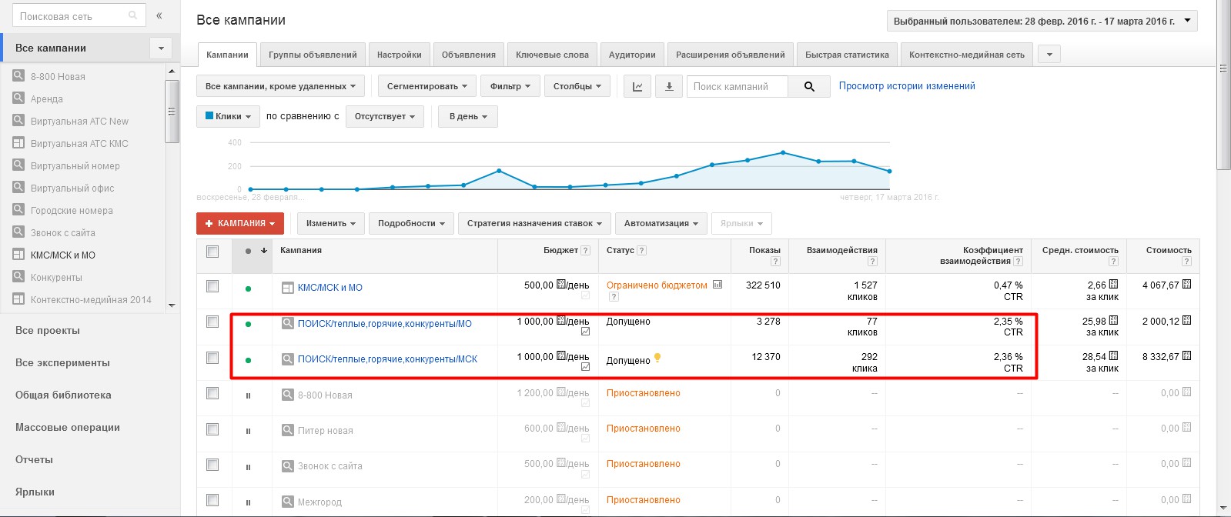Switch to Настройки tab
This screenshot has height=517, width=1231.
click(x=399, y=55)
